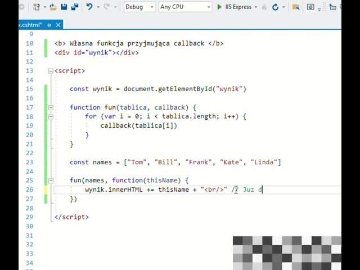Collapse the for loop outline on line 18
Screen dimensions: 360x270
pos(51,116)
